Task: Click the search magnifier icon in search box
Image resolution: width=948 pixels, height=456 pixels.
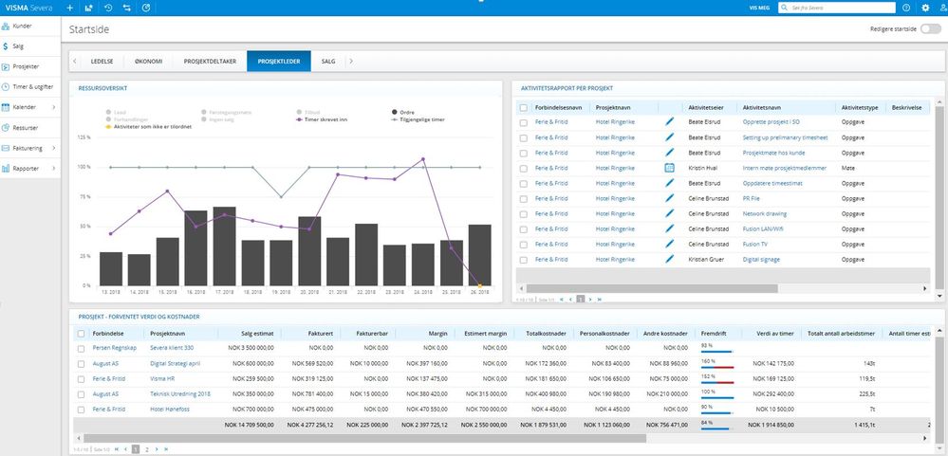Action: pyautogui.click(x=784, y=8)
